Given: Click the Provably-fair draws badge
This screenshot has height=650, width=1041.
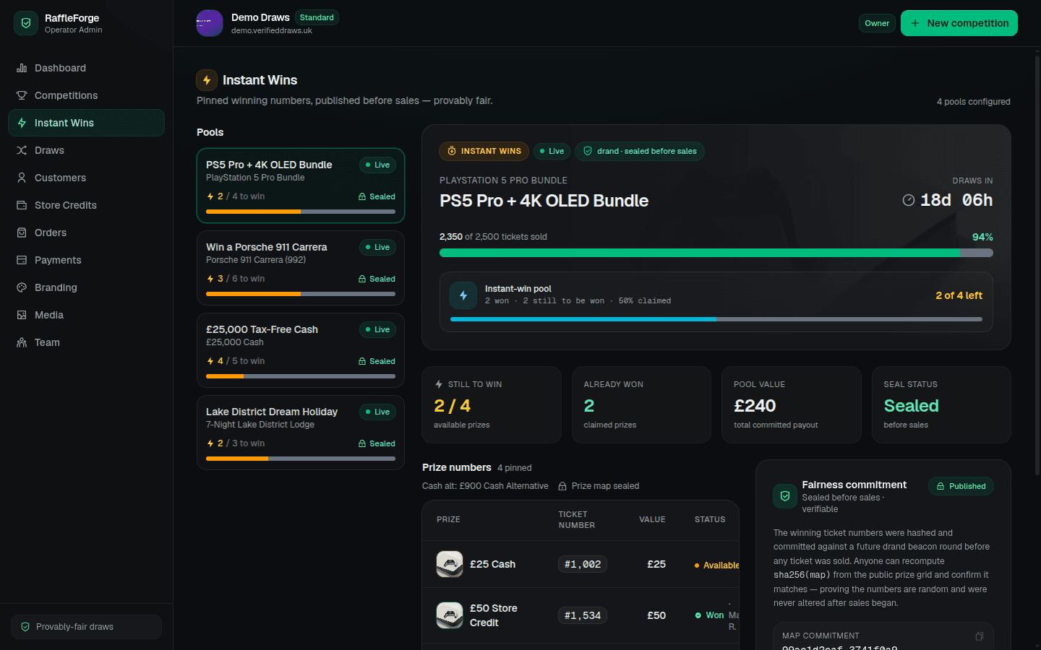Looking at the screenshot, I should [x=86, y=627].
